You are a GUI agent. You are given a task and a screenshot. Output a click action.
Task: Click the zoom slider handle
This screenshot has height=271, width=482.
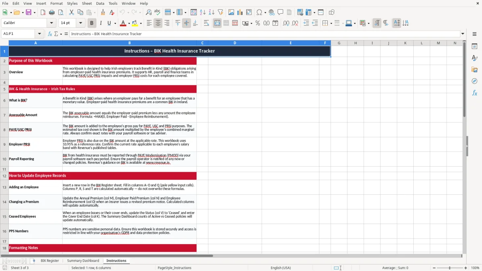pyautogui.click(x=449, y=268)
